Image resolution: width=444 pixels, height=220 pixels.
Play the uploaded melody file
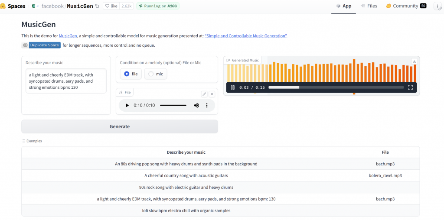tap(127, 105)
